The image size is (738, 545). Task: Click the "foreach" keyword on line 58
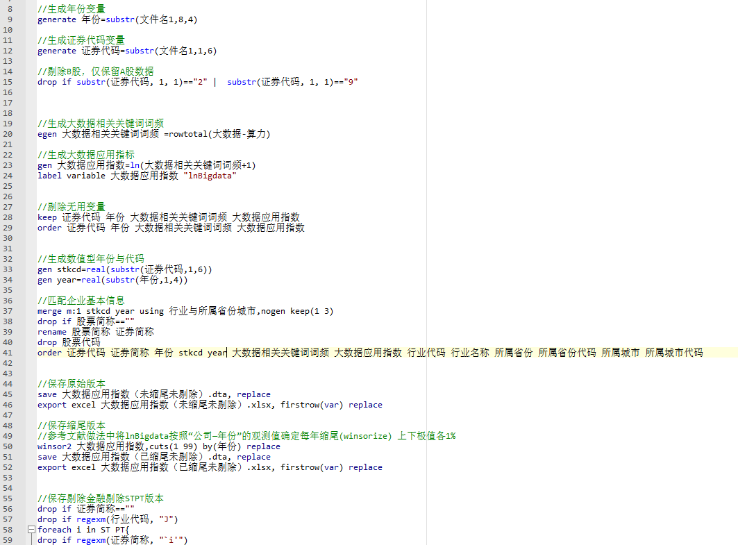tap(54, 530)
